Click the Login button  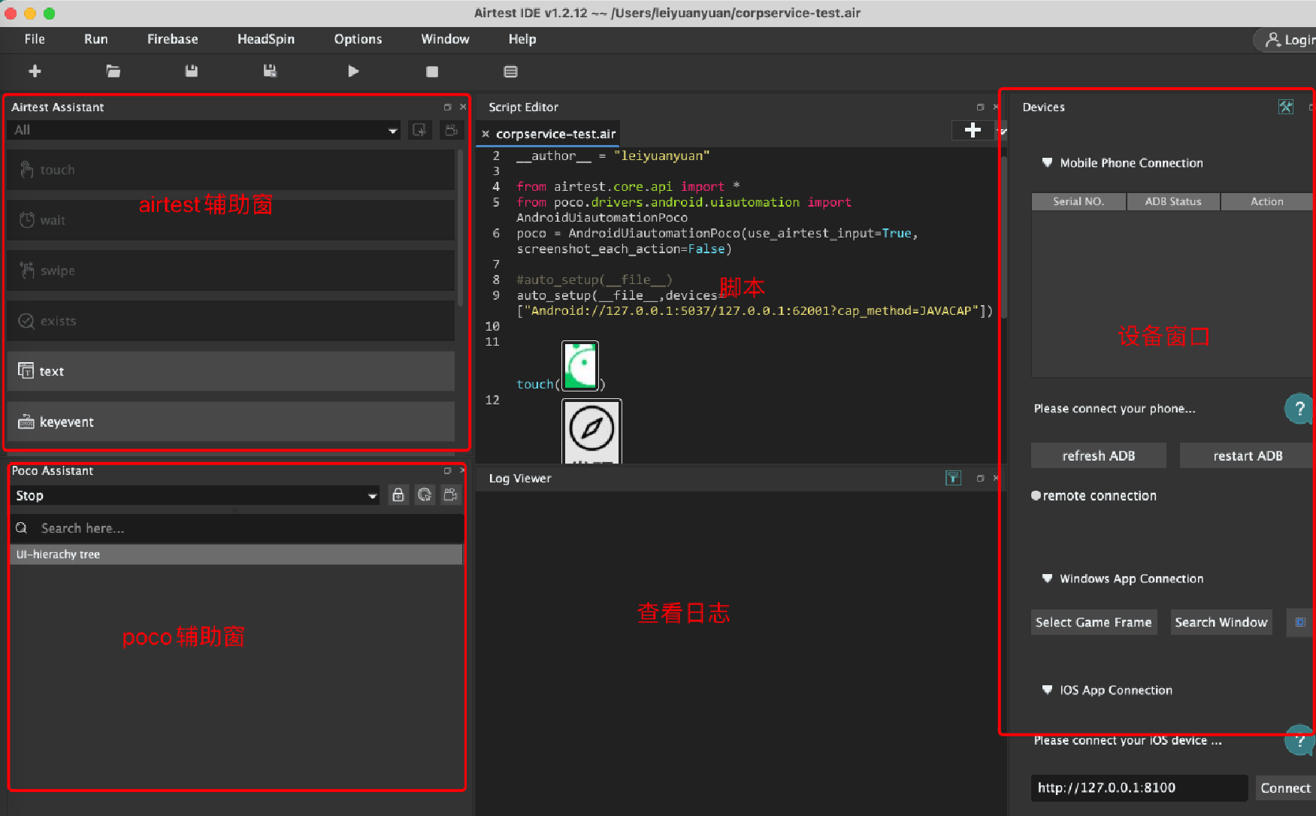(x=1287, y=40)
